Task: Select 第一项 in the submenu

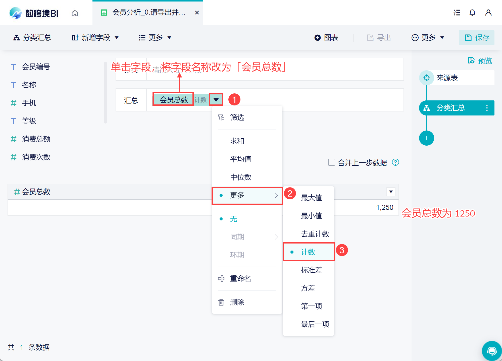Action: [x=309, y=306]
